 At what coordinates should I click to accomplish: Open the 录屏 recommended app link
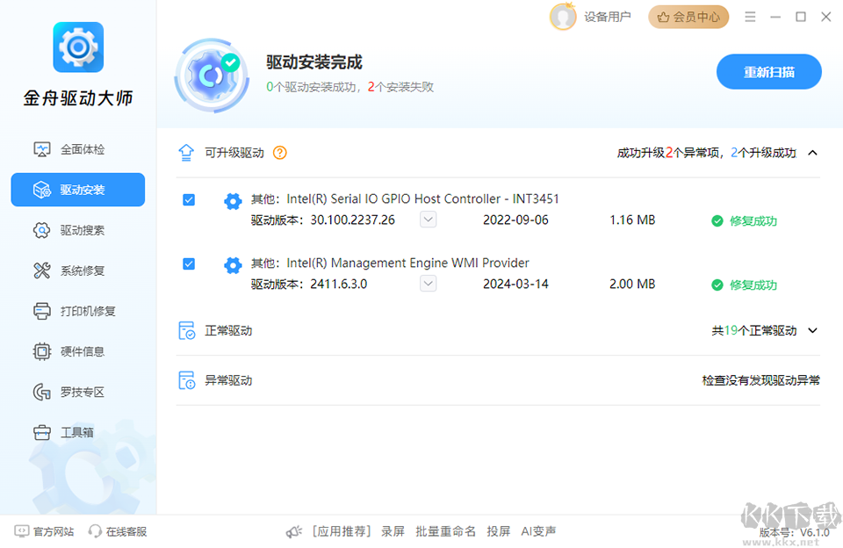point(393,531)
